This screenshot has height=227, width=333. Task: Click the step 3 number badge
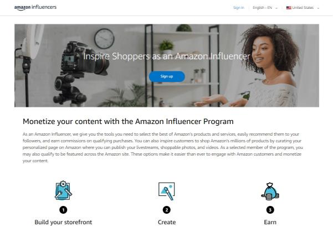(270, 210)
